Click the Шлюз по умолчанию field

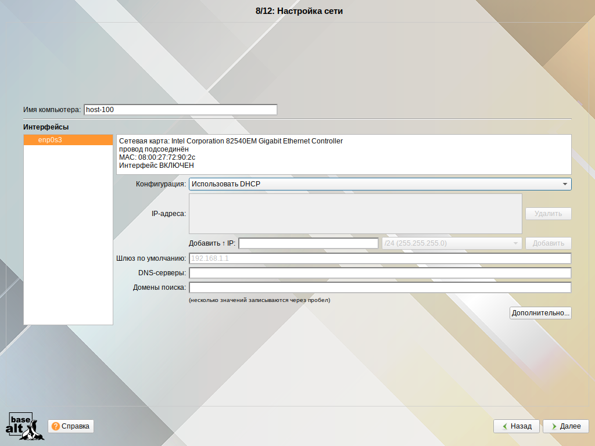pos(379,258)
